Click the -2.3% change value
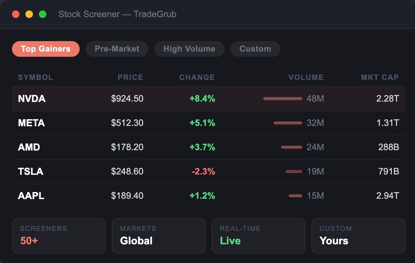Image resolution: width=415 pixels, height=263 pixels. pyautogui.click(x=203, y=171)
